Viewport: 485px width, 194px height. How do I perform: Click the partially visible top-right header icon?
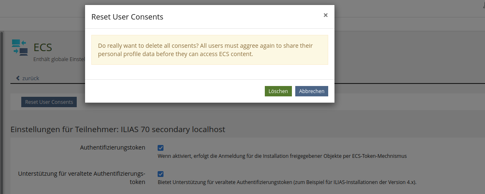pyautogui.click(x=482, y=2)
